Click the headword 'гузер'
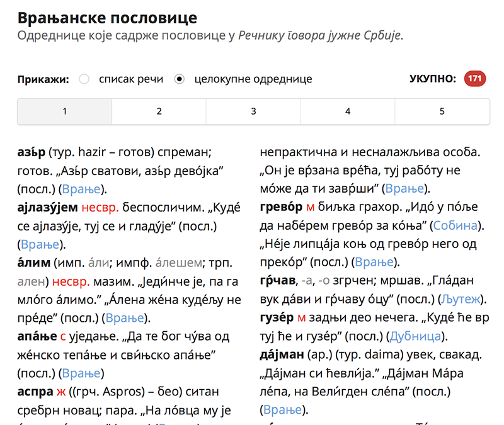This screenshot has width=504, height=425. 281,317
